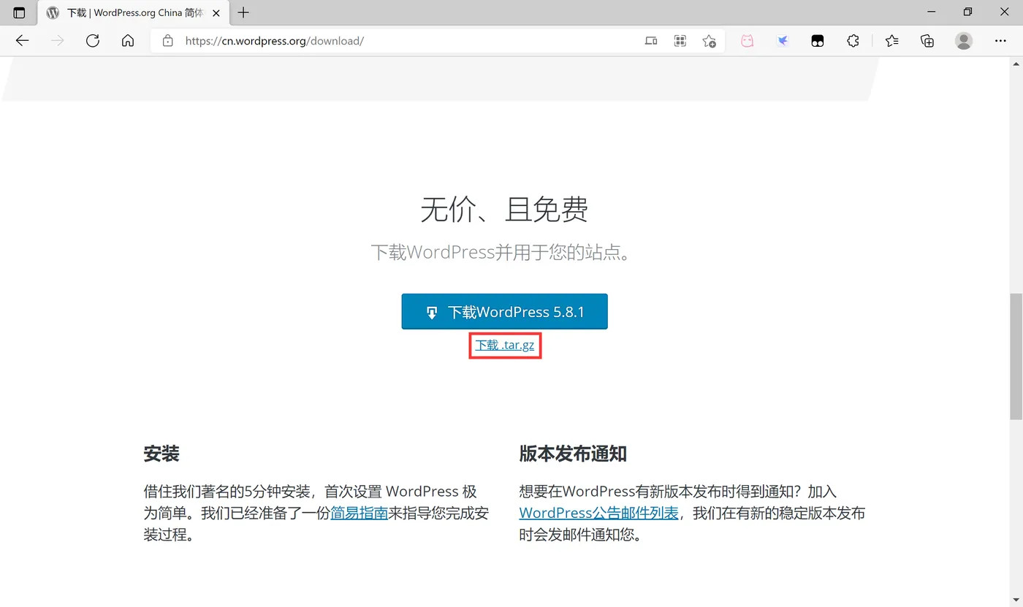The image size is (1023, 607).
Task: Open the black square extension icon
Action: 818,41
